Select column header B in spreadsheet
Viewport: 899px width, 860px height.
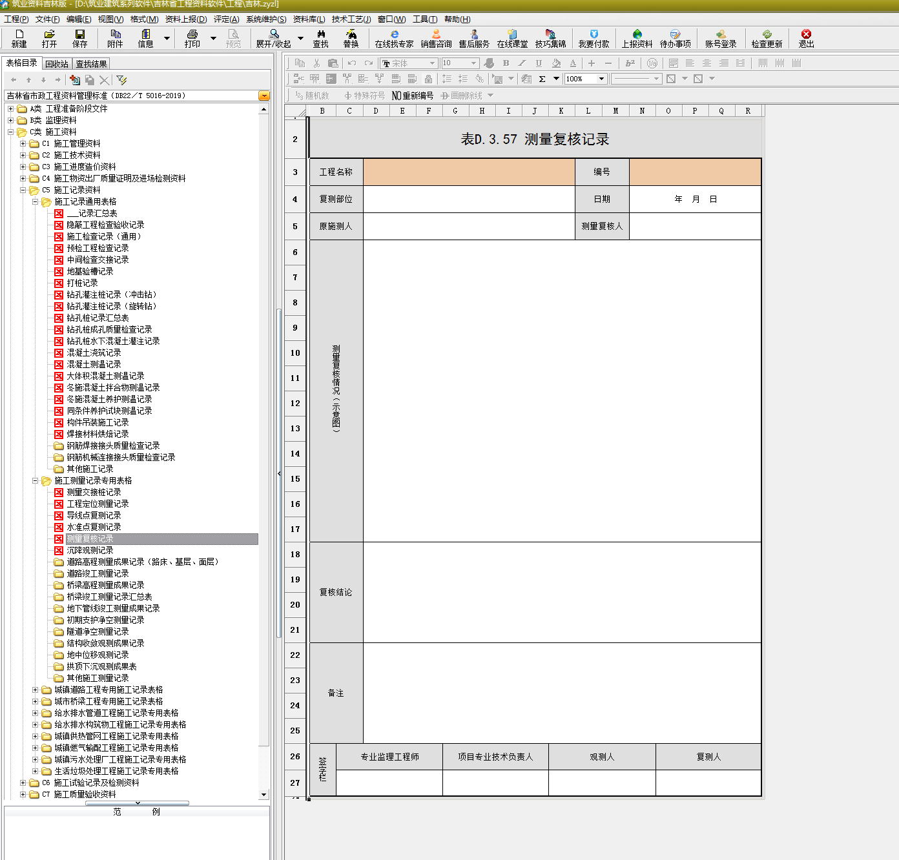click(322, 111)
